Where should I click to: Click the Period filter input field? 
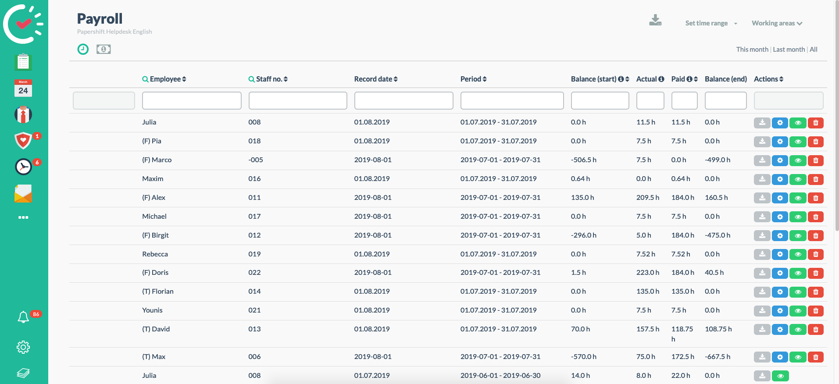click(x=512, y=100)
